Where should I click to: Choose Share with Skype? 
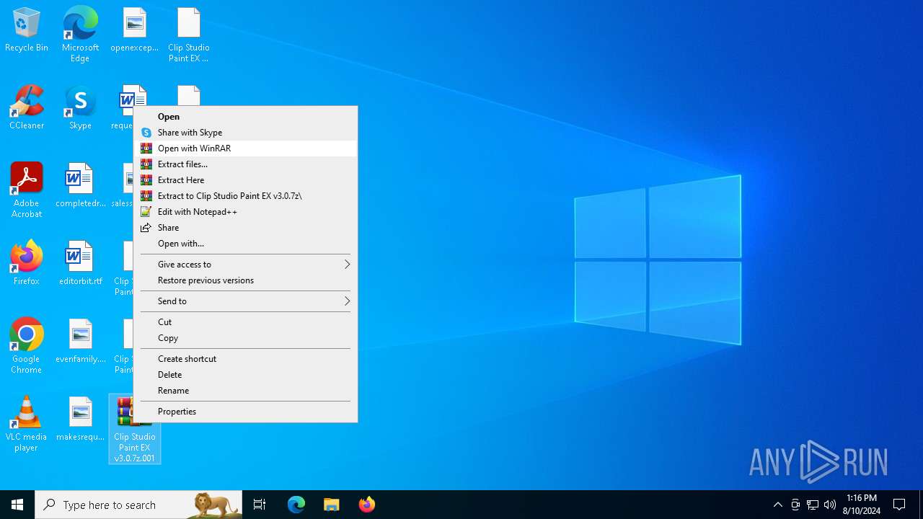tap(245, 133)
